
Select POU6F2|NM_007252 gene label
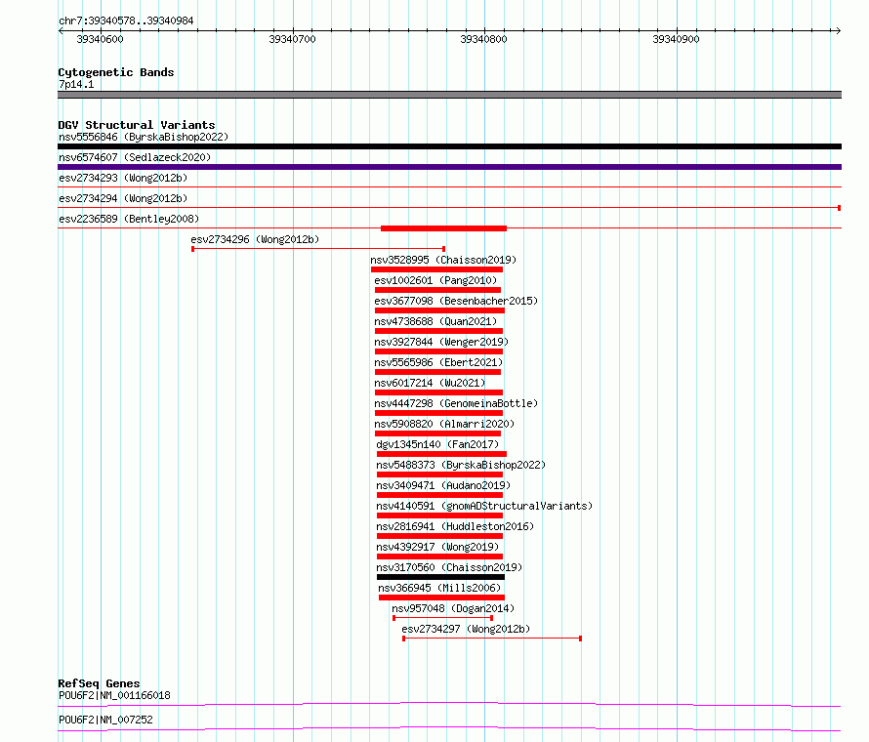[105, 720]
